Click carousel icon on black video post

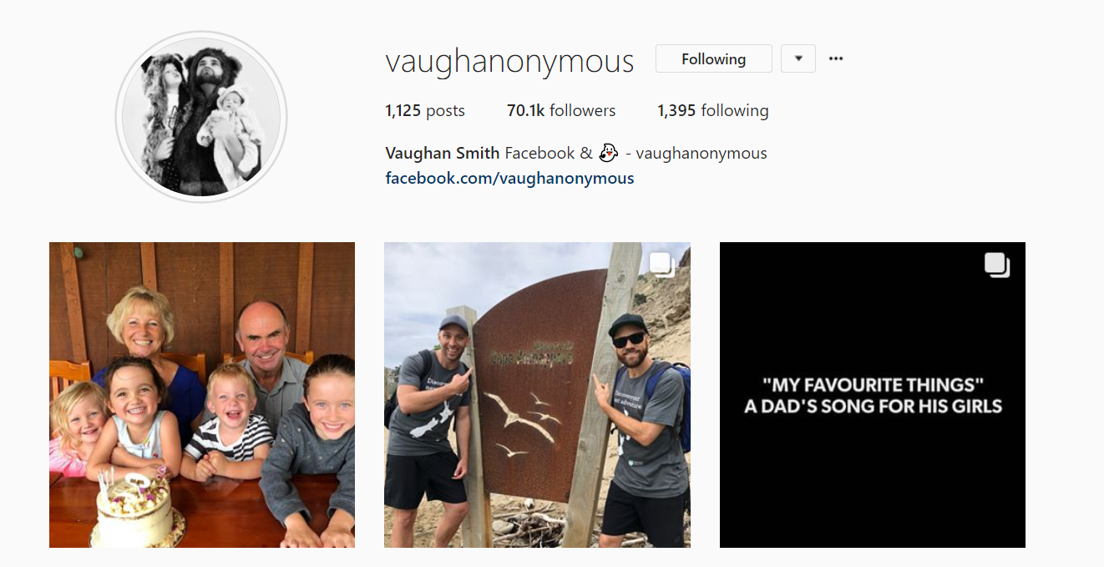(x=997, y=266)
